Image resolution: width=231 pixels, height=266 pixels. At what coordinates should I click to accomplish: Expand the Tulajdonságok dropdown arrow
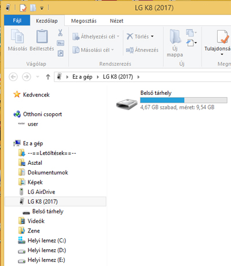tap(222, 54)
